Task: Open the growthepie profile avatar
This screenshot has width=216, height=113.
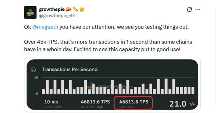Action: (x=30, y=12)
